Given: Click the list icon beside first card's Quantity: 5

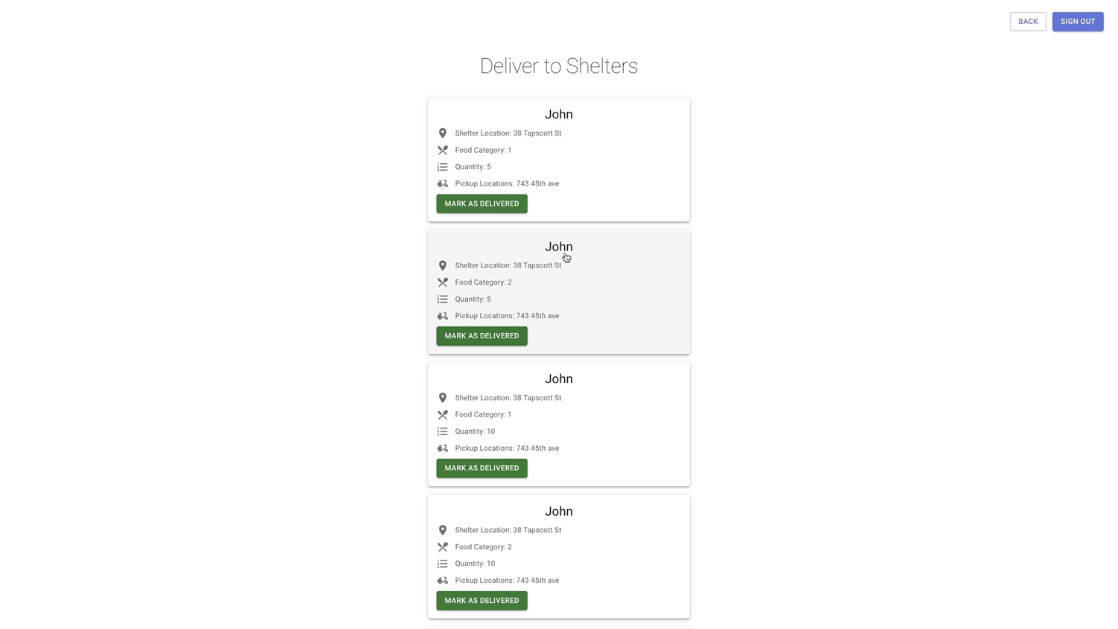Looking at the screenshot, I should point(443,167).
